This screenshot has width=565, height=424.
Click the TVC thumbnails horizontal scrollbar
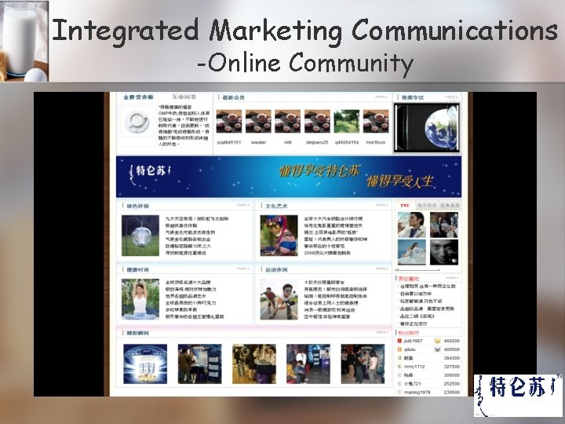pyautogui.click(x=418, y=269)
